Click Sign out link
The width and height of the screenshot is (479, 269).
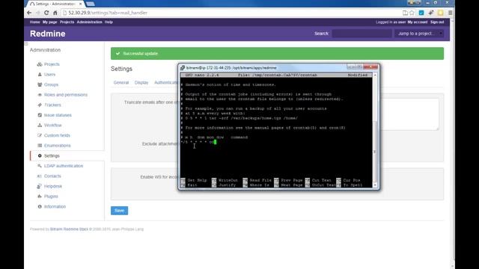coord(437,22)
